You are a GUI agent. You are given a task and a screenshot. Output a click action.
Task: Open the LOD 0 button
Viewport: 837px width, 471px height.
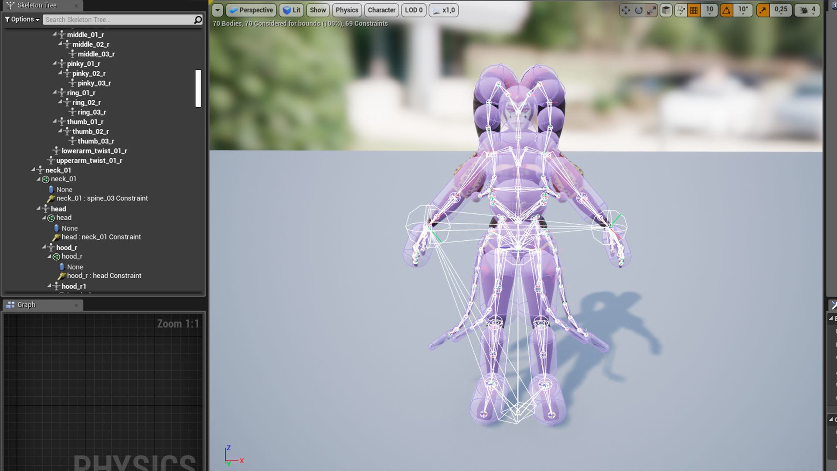[x=413, y=10]
